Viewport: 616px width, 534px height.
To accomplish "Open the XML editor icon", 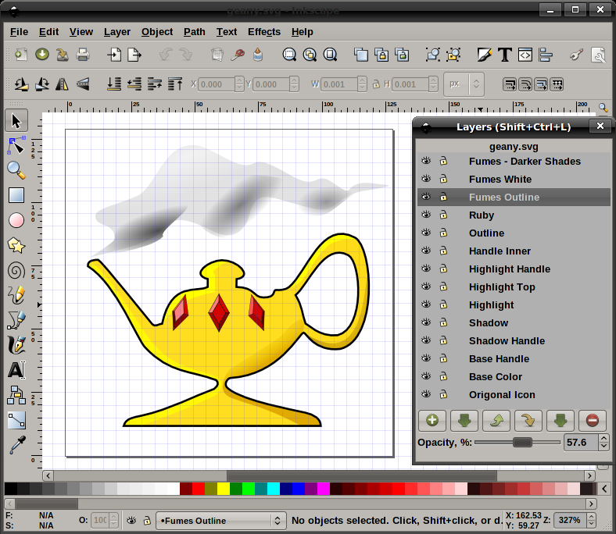I will click(x=525, y=55).
